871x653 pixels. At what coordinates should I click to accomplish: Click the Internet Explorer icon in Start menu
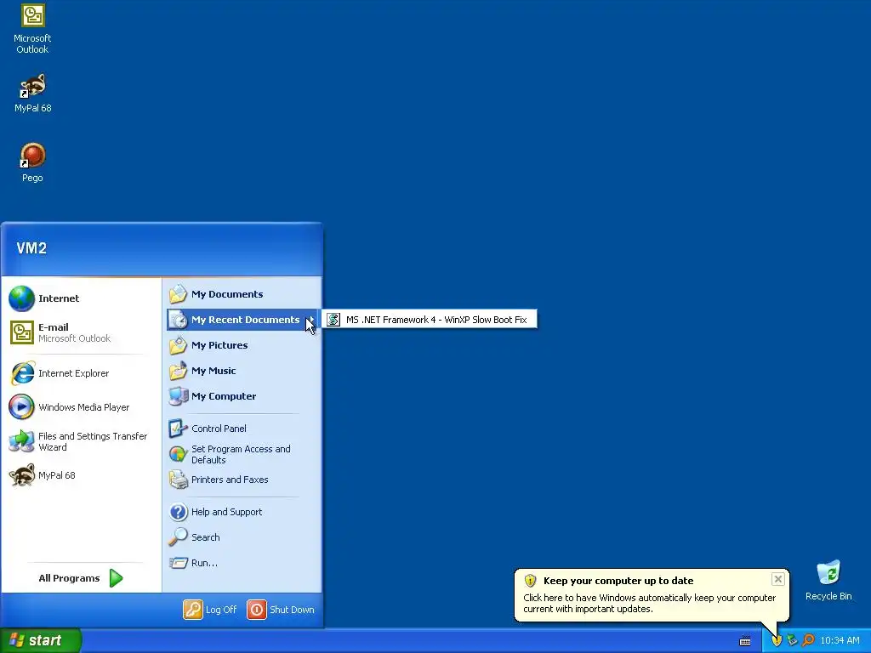(22, 373)
